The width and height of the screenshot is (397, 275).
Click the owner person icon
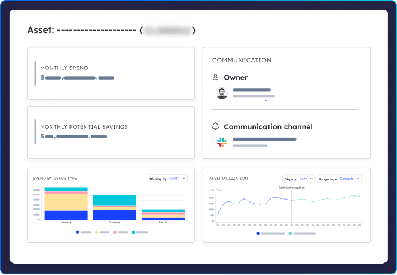[x=215, y=77]
